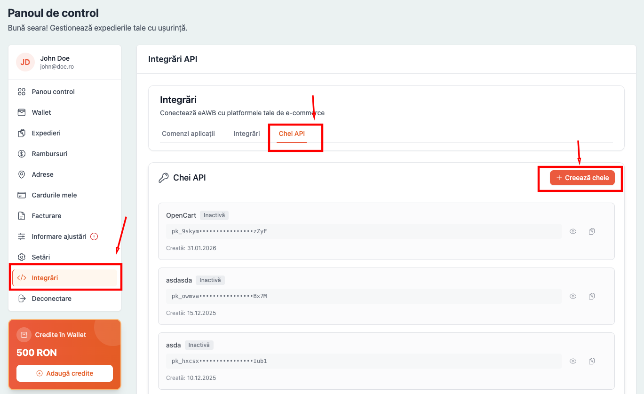Click John Doe profile name
644x394 pixels.
click(55, 58)
